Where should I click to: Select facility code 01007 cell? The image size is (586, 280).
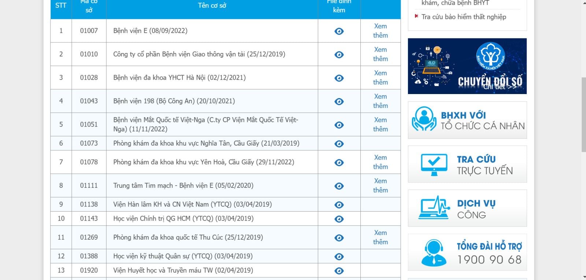89,31
